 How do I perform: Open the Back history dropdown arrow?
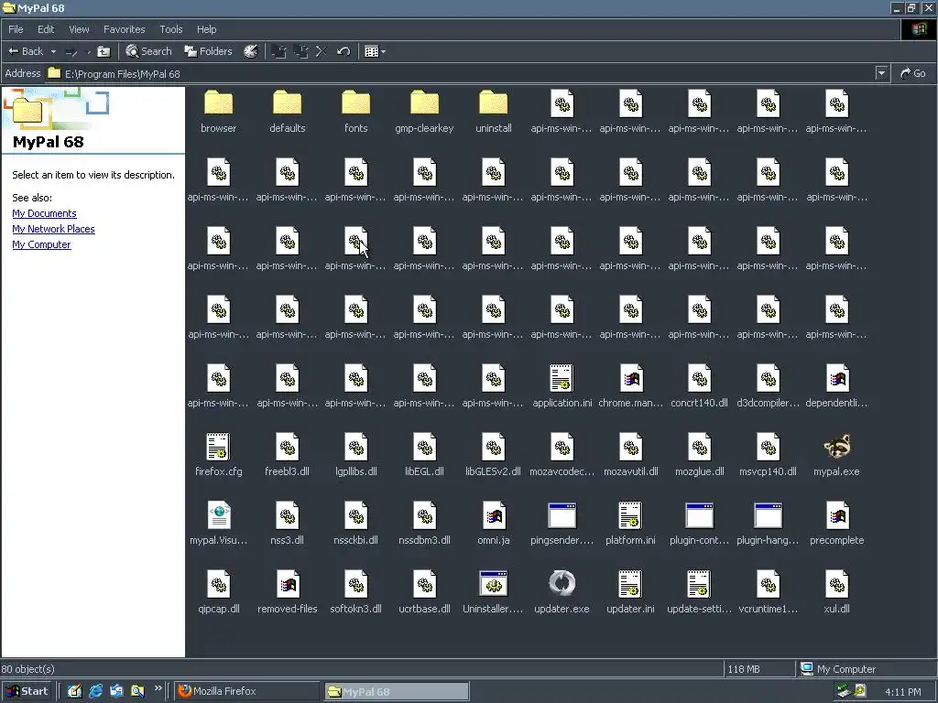point(53,51)
